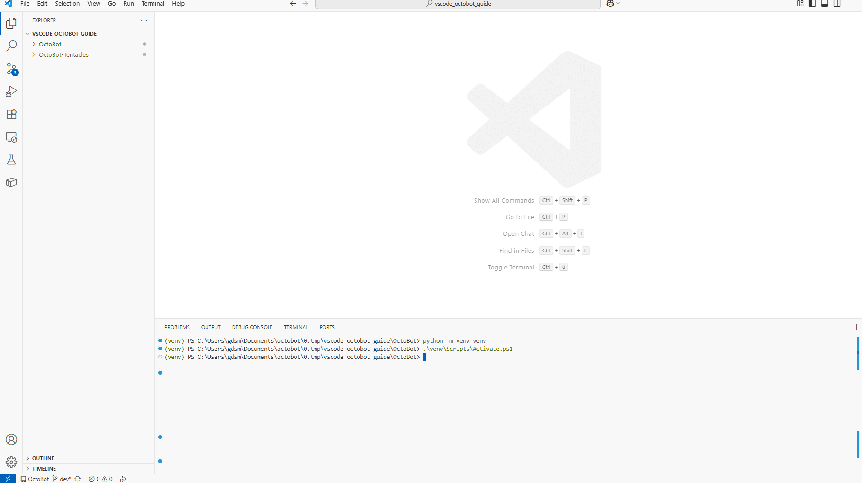Click the remote window indicator in status bar
Viewport: 862px width, 483px height.
click(8, 479)
